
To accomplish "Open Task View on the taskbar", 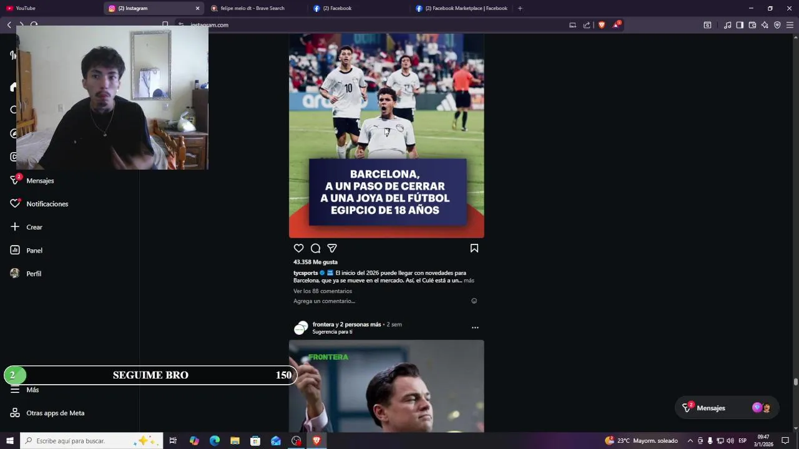I will pyautogui.click(x=173, y=441).
